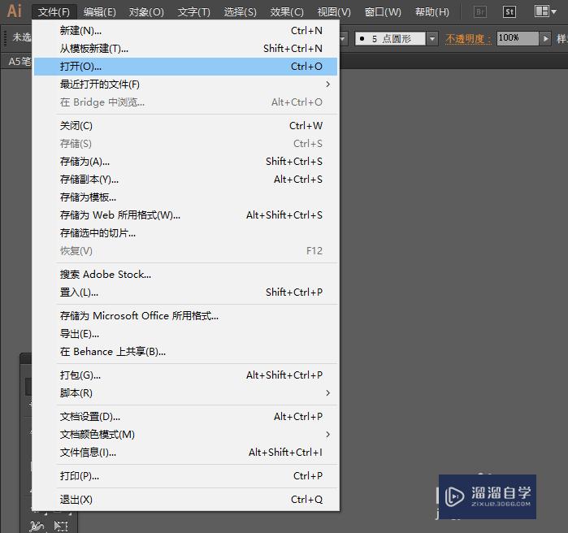The height and width of the screenshot is (533, 568).
Task: Choose 打印(P)...
Action: 185,476
